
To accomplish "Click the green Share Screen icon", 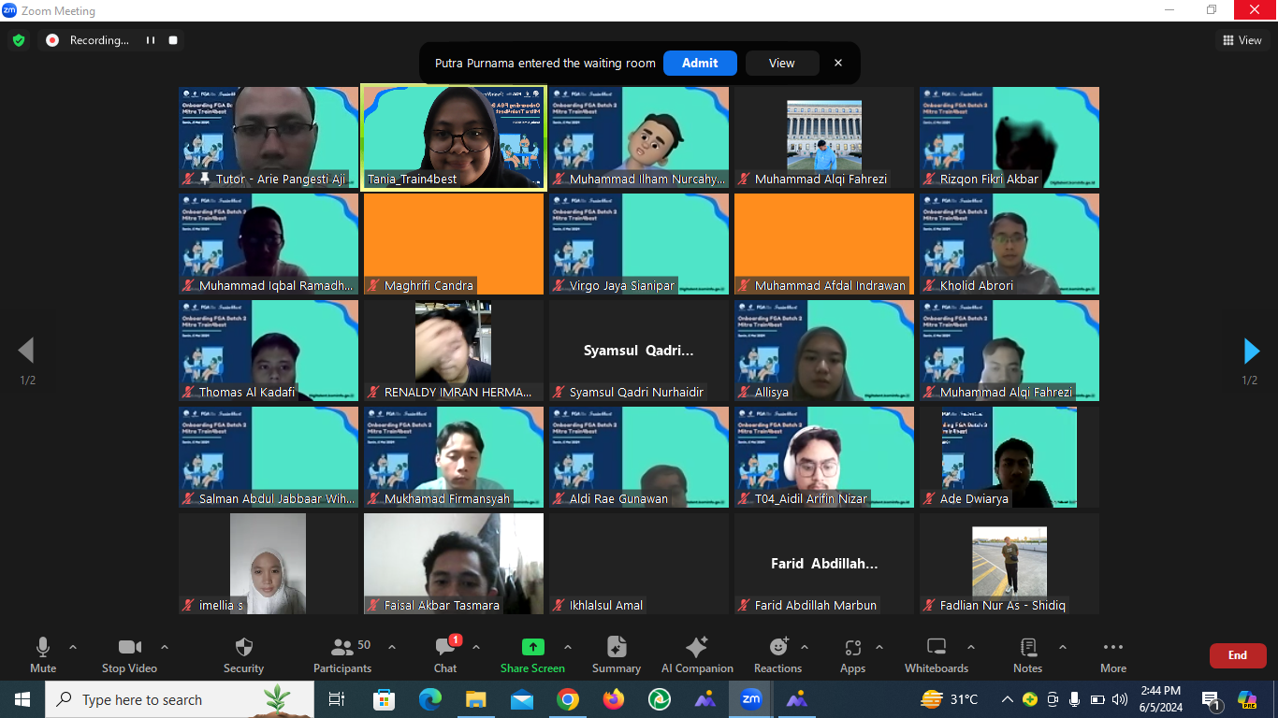I will point(532,647).
